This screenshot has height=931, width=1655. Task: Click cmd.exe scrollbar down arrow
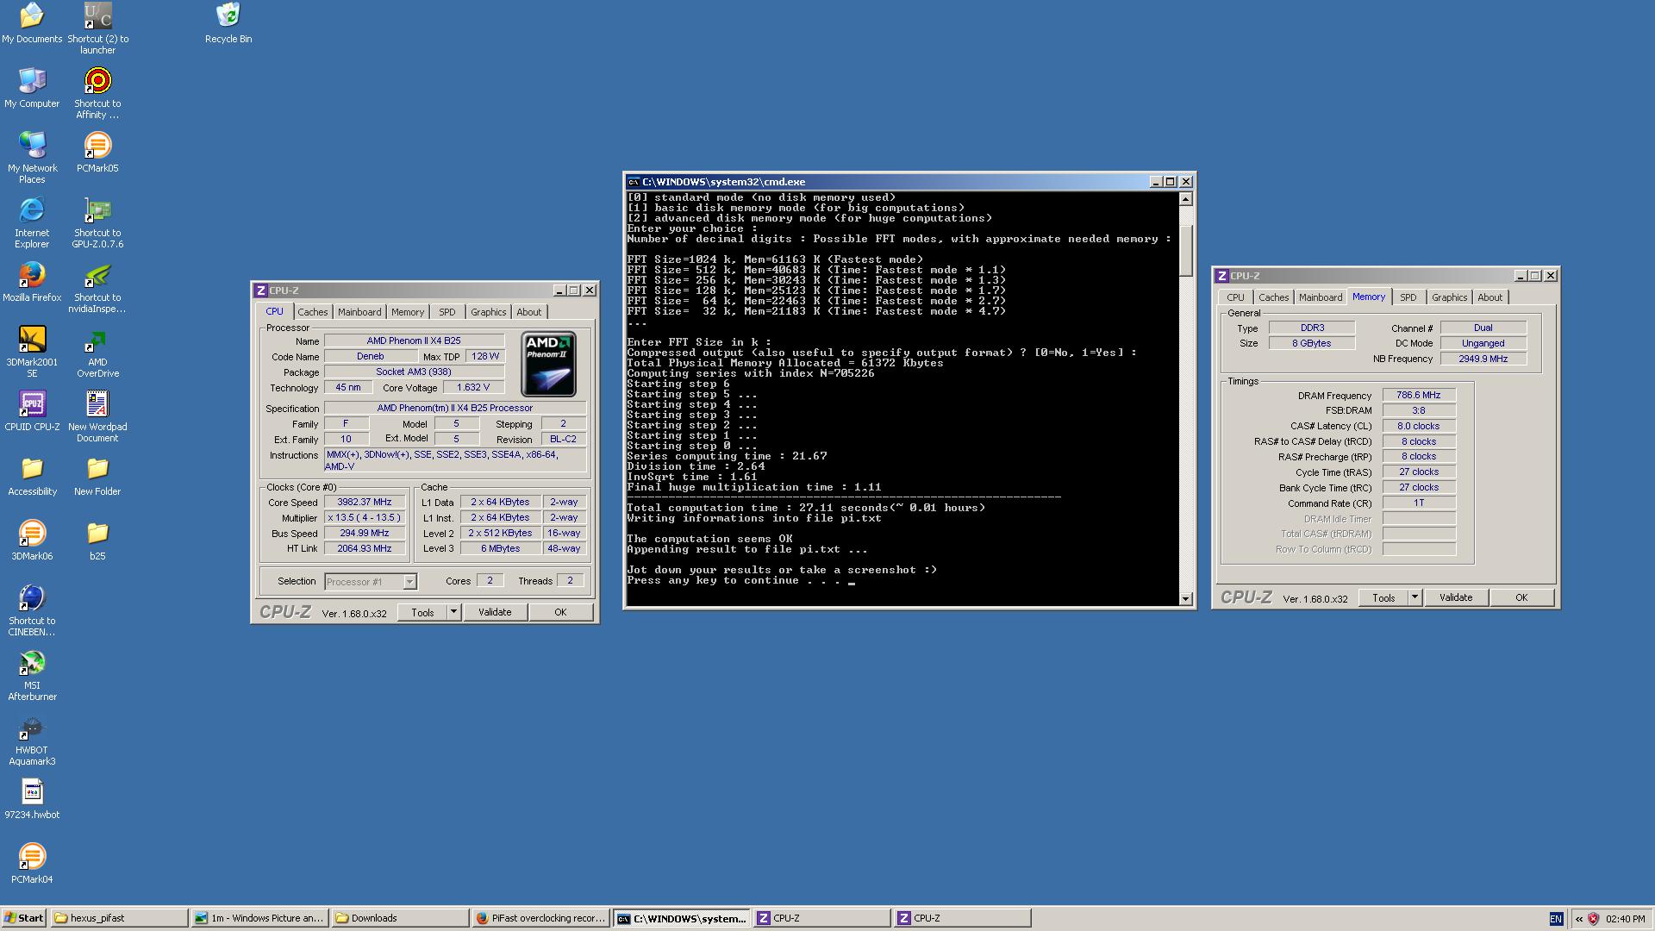1185,598
